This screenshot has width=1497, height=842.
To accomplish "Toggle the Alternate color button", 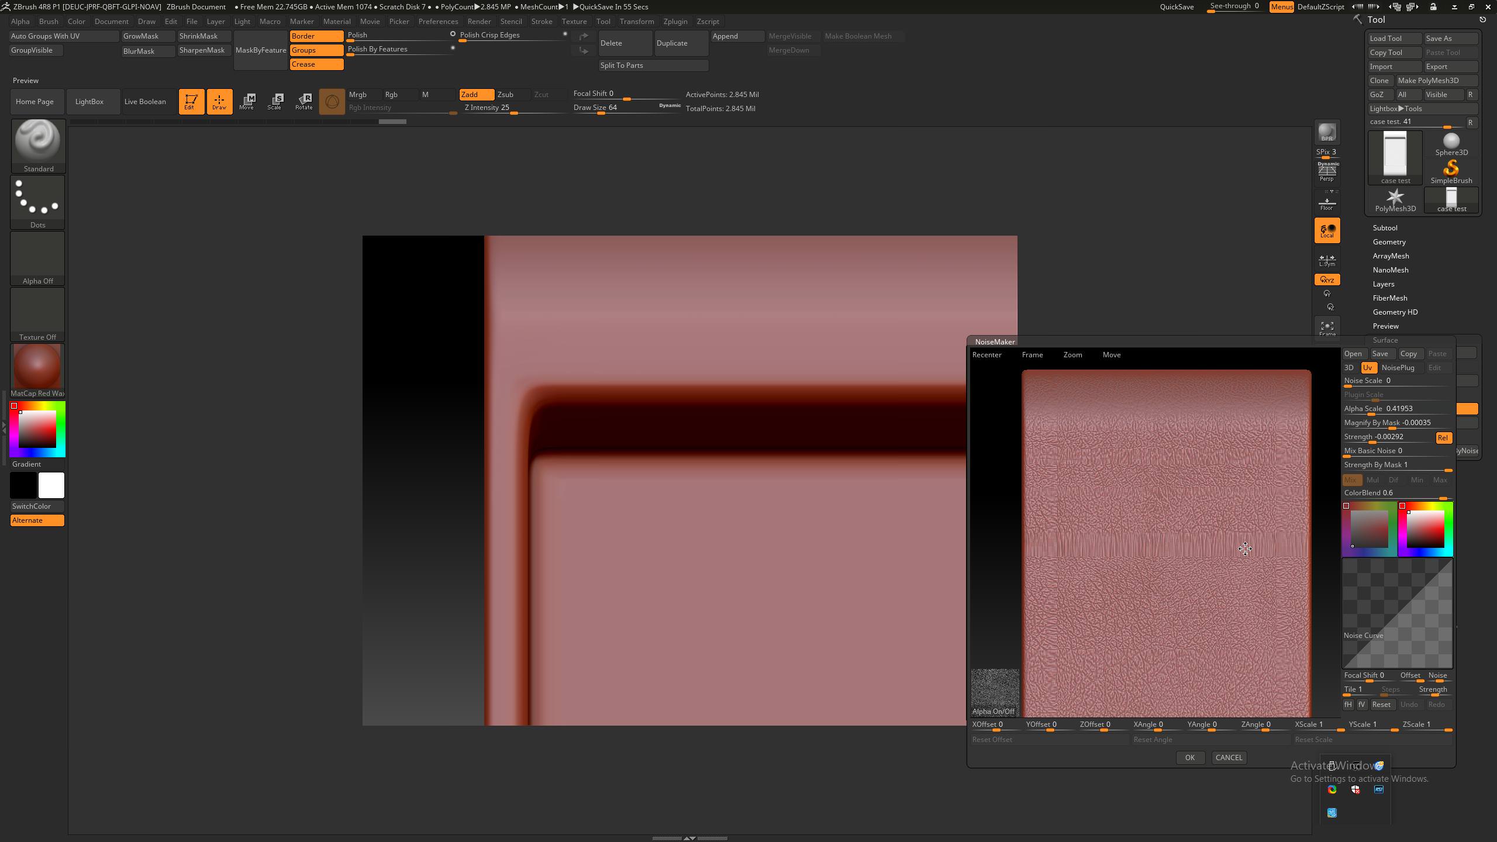I will coord(37,520).
